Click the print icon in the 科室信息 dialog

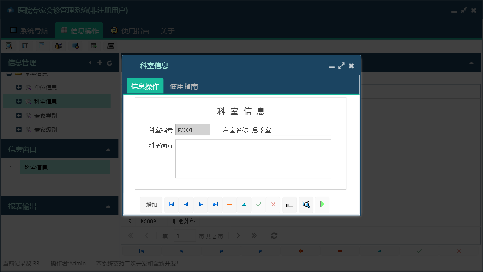289,204
